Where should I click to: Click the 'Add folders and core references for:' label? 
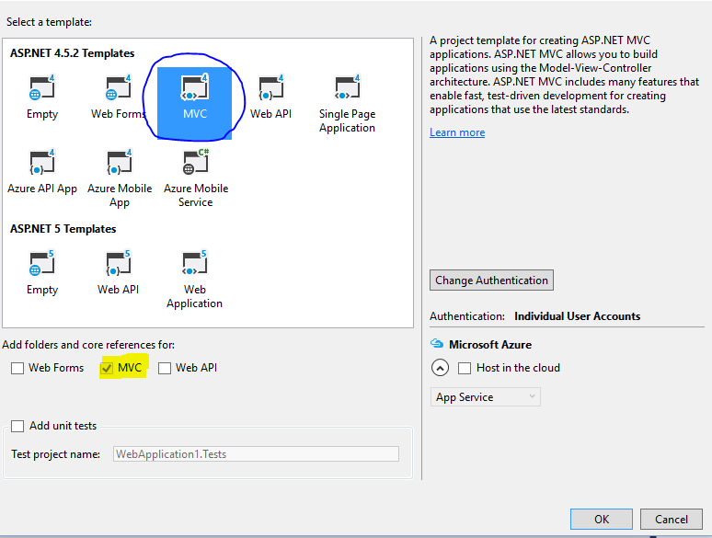[88, 345]
